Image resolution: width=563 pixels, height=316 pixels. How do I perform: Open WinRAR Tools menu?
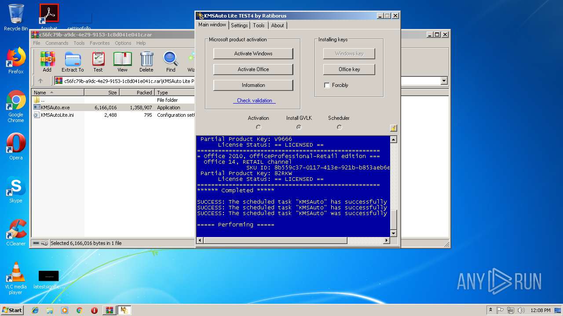(x=79, y=43)
